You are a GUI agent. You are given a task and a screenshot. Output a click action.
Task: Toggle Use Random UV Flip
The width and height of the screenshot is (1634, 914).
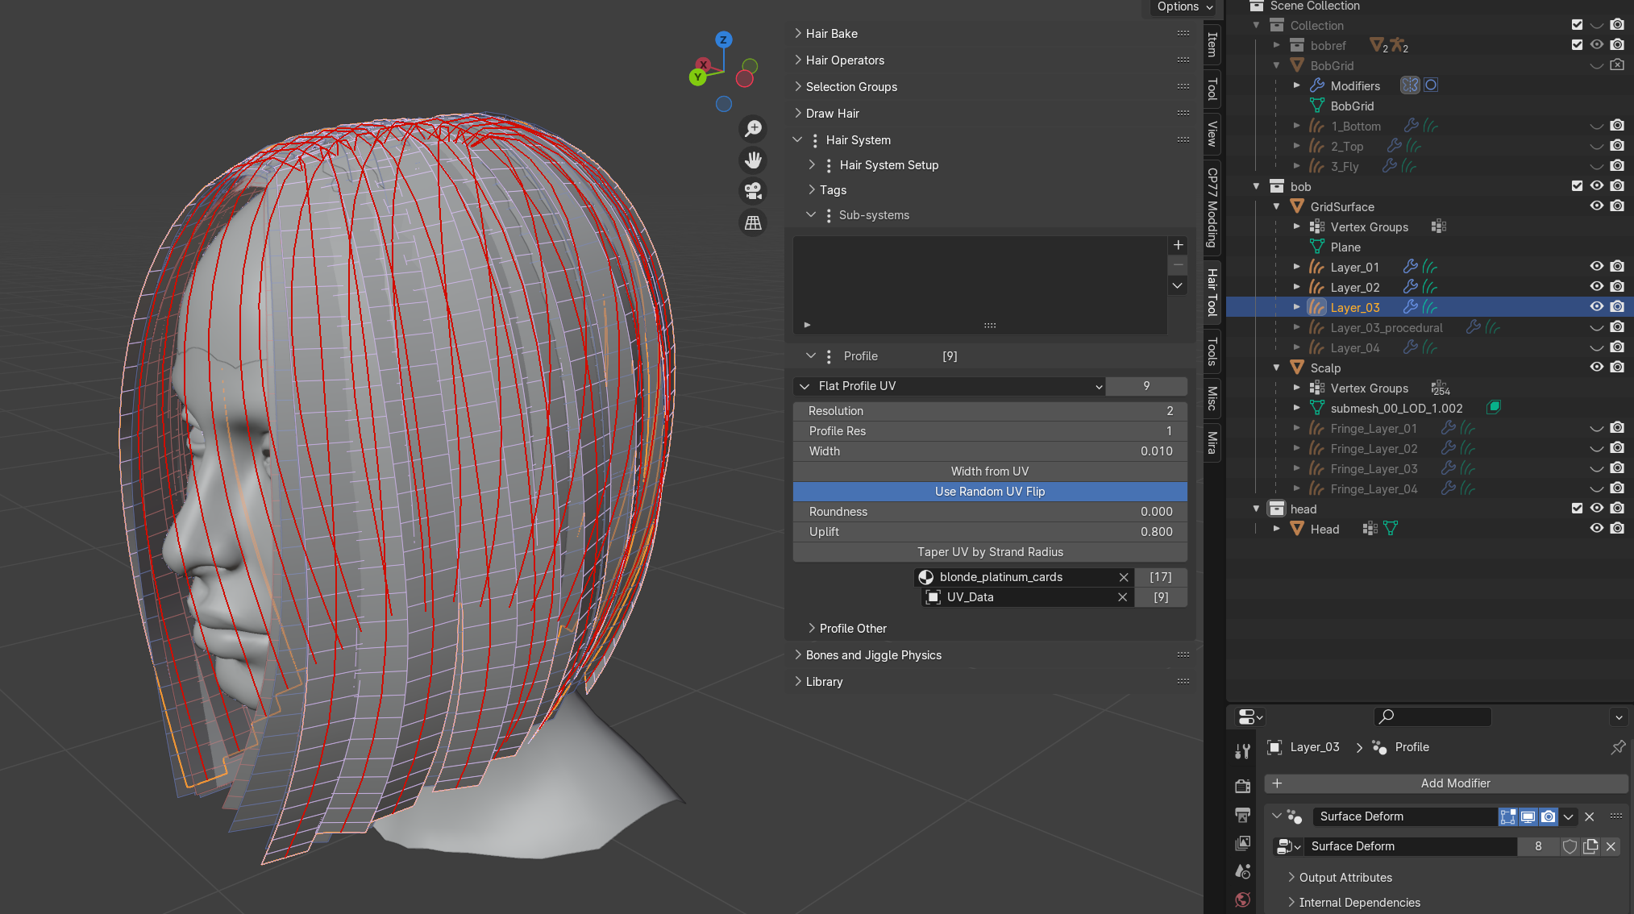click(989, 492)
